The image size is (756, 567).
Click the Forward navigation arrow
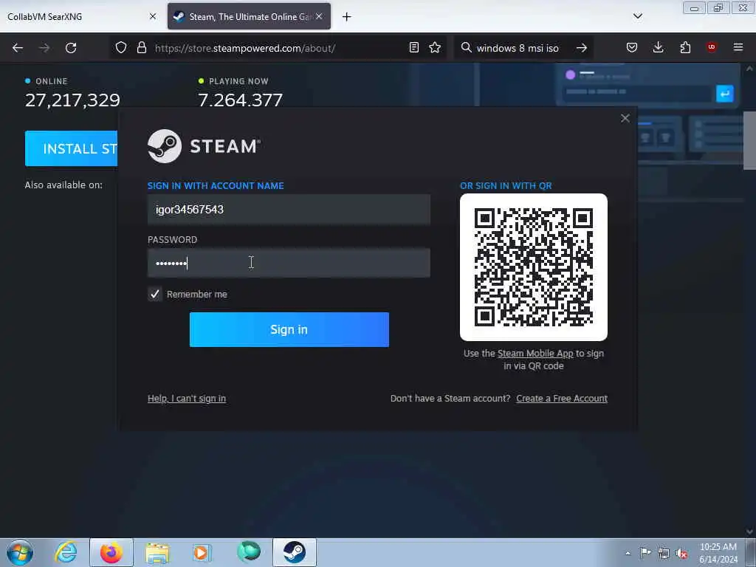tap(44, 48)
